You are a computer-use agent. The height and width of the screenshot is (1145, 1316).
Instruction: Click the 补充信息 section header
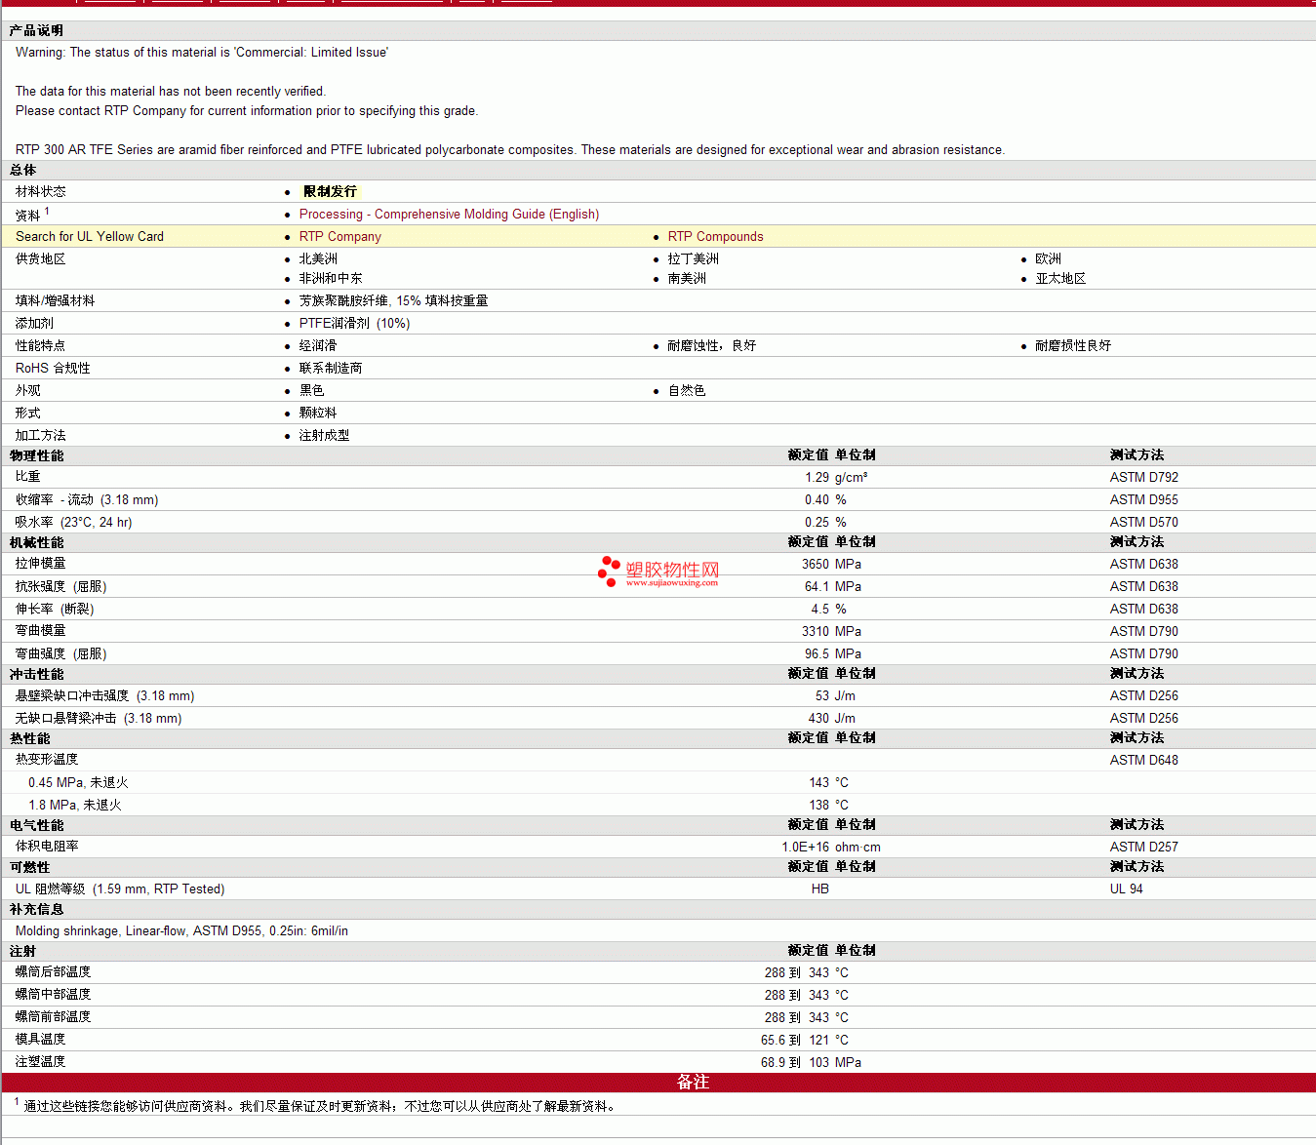36,909
